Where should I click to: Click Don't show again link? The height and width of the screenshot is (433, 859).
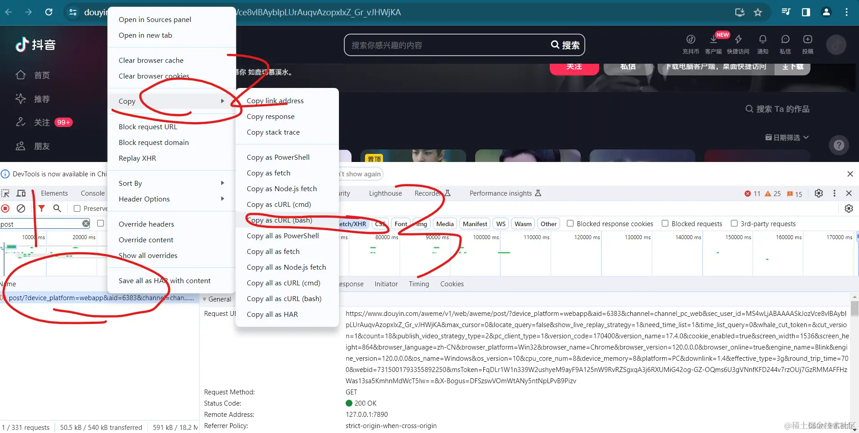click(x=360, y=174)
